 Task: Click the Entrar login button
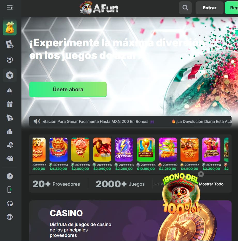click(209, 8)
